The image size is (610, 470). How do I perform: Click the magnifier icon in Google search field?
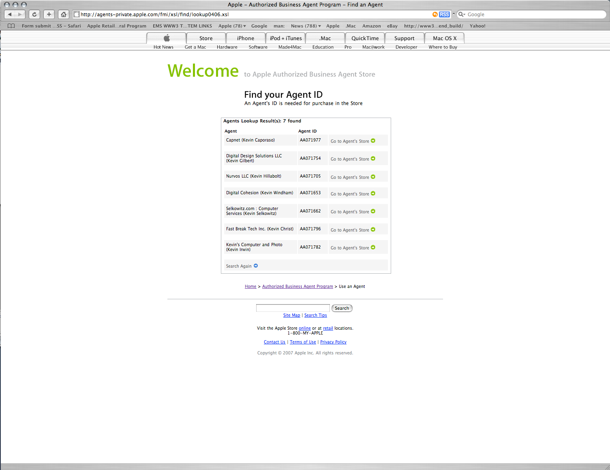pos(462,14)
